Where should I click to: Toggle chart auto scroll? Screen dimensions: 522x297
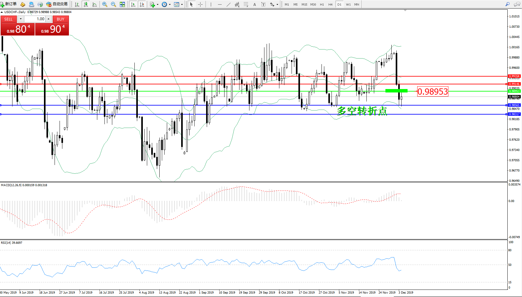click(133, 4)
